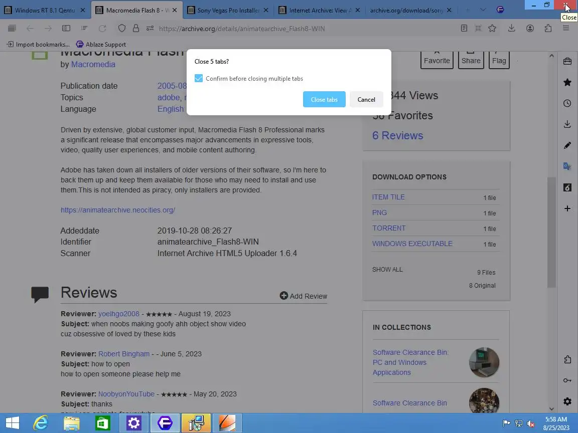The width and height of the screenshot is (578, 433).
Task: Open the passwords key icon in right sidebar
Action: point(567,380)
